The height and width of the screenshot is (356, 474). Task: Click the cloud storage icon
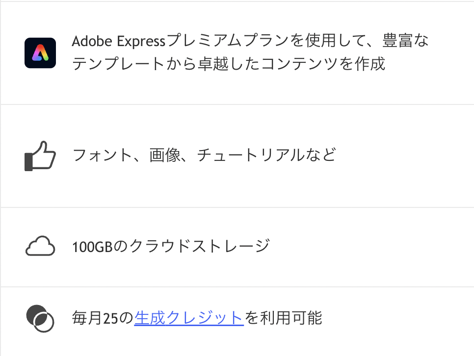[x=40, y=246]
